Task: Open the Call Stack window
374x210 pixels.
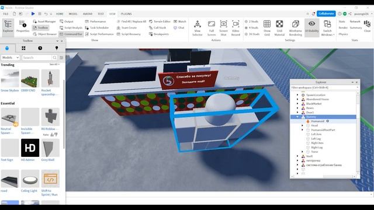Action: click(157, 27)
